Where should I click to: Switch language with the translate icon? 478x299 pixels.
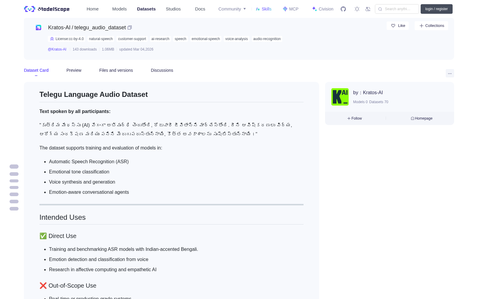pyautogui.click(x=368, y=9)
